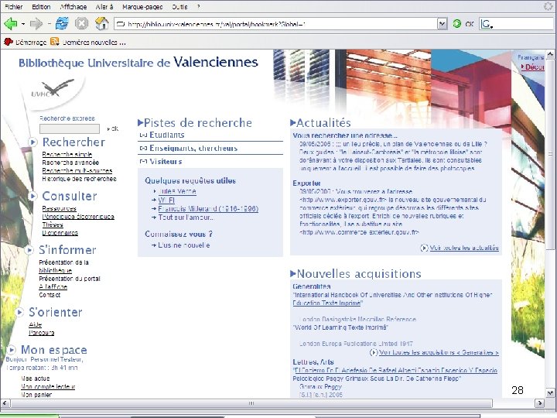
Task: Open the WI FI query link
Action: 166,200
